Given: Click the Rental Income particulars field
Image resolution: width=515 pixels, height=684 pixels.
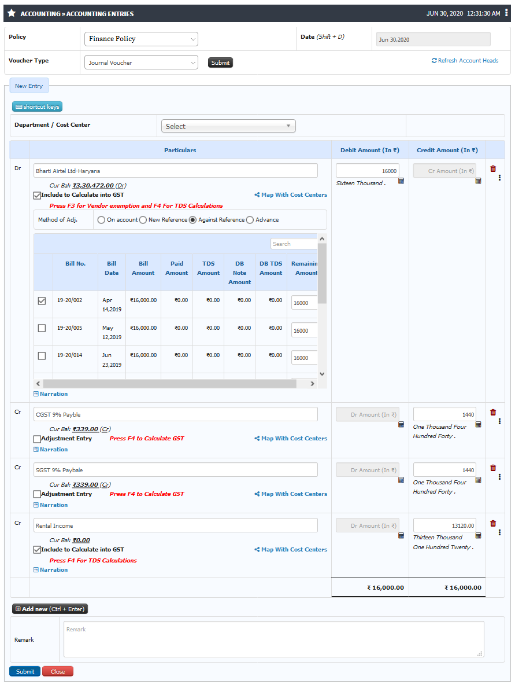Looking at the screenshot, I should pyautogui.click(x=176, y=525).
